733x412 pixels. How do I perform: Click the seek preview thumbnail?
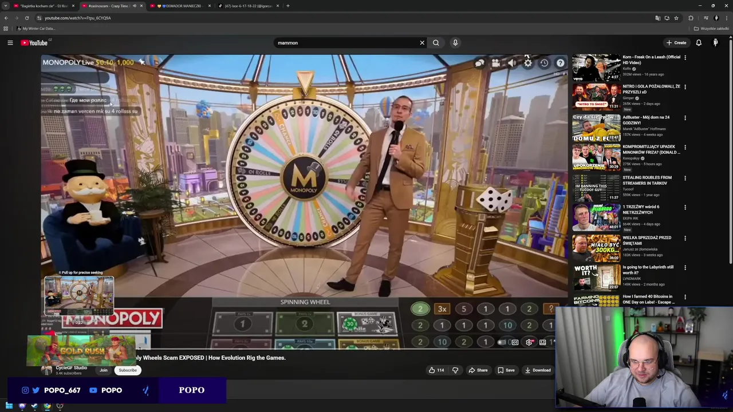coord(79,296)
